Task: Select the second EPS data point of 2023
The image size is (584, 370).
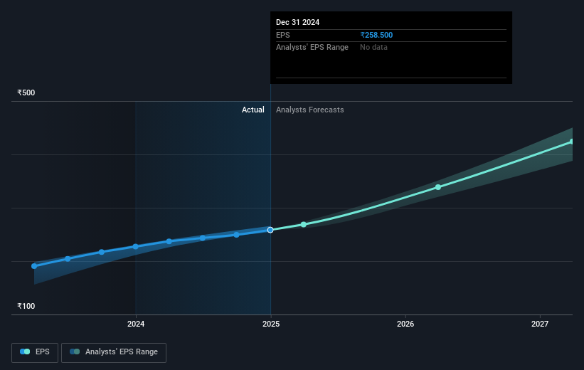Action: (68, 258)
